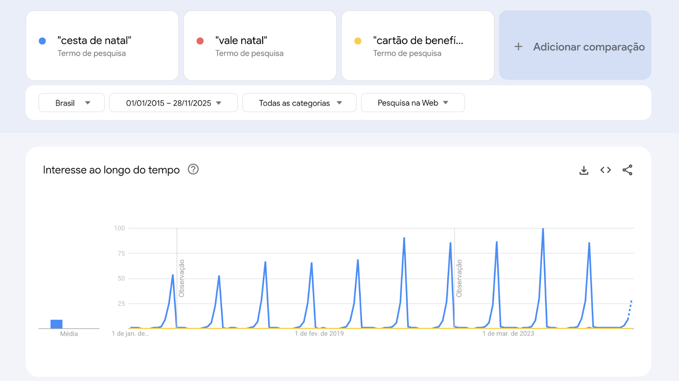Screen dimensions: 679x381
Task: Open the Pesquisa na Web dropdown
Action: [x=412, y=103]
